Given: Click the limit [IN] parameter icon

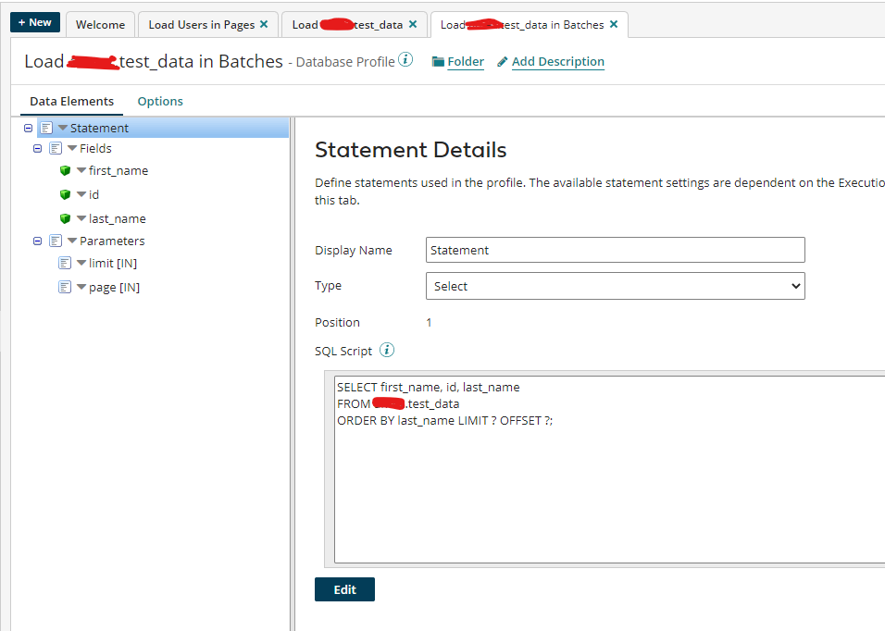Looking at the screenshot, I should click(65, 263).
